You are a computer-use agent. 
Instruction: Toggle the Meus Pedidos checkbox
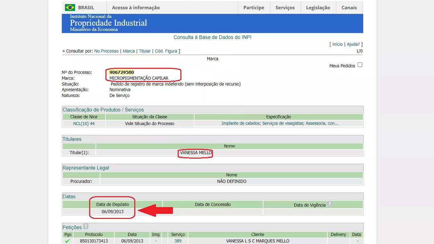click(x=360, y=65)
